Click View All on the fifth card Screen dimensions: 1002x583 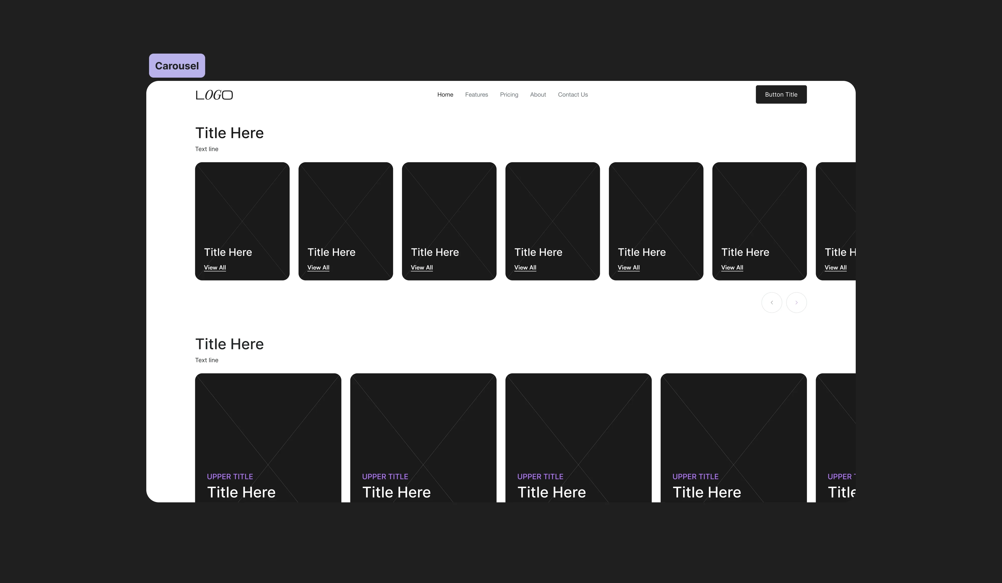(628, 267)
